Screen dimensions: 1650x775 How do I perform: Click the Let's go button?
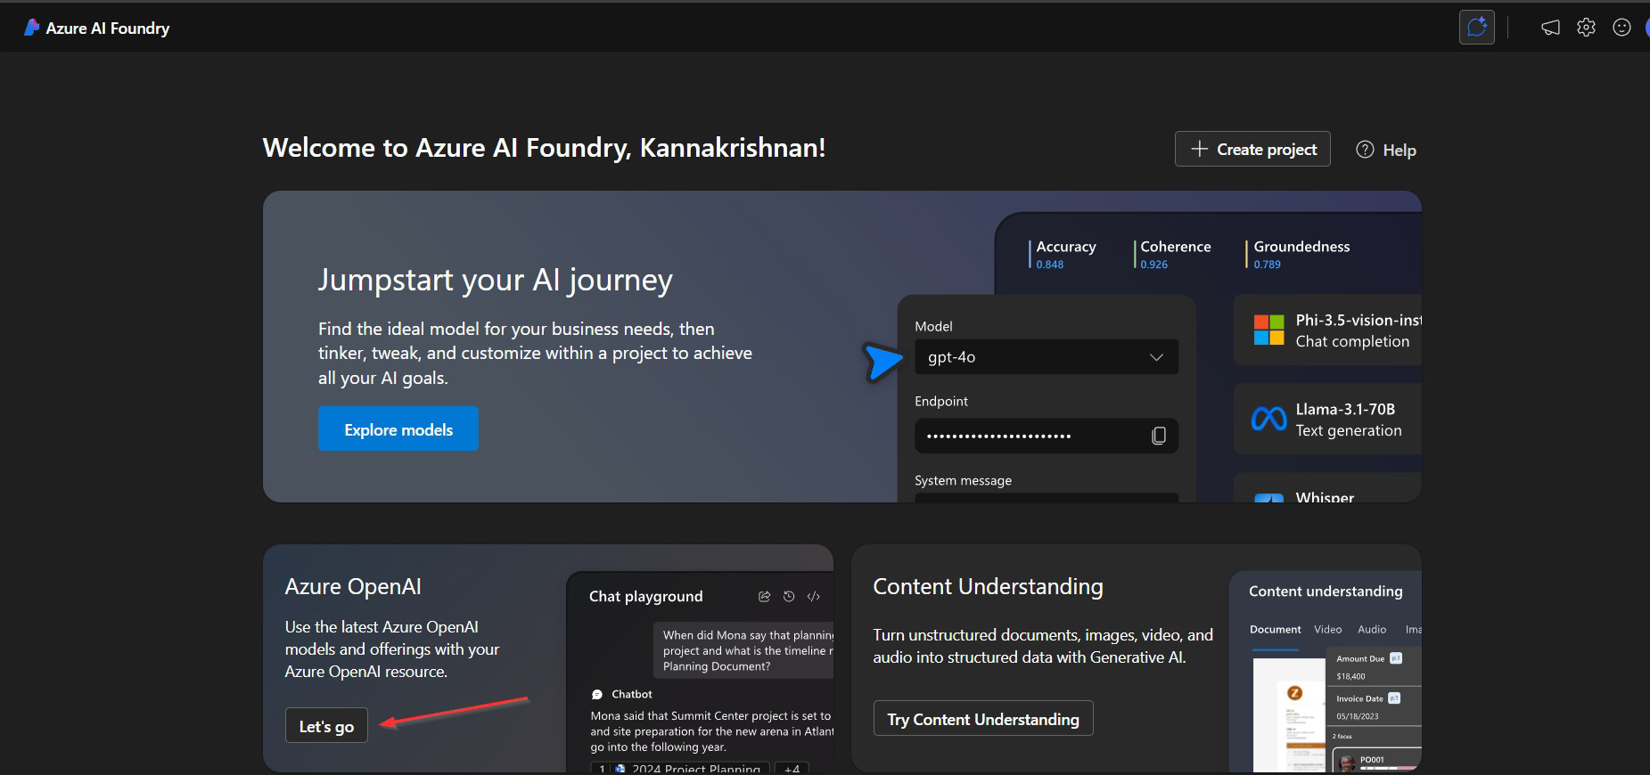[x=326, y=725]
